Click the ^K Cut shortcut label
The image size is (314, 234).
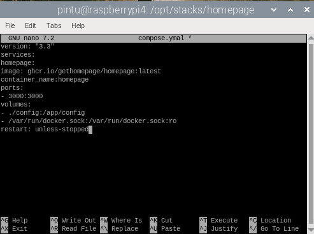(x=161, y=220)
